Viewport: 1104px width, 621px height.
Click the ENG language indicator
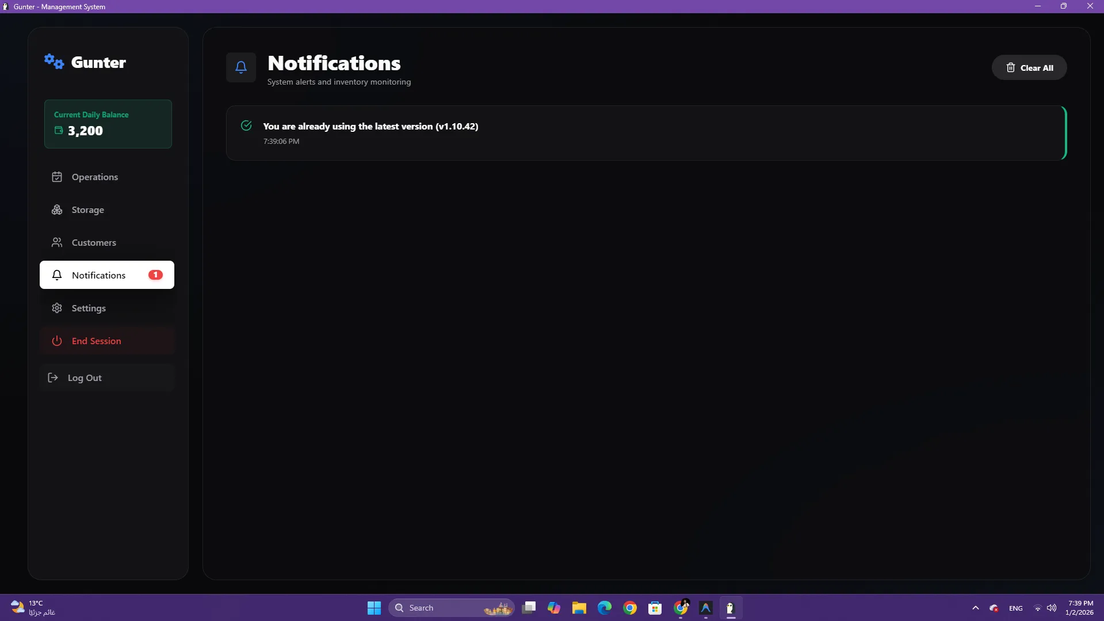pyautogui.click(x=1016, y=608)
